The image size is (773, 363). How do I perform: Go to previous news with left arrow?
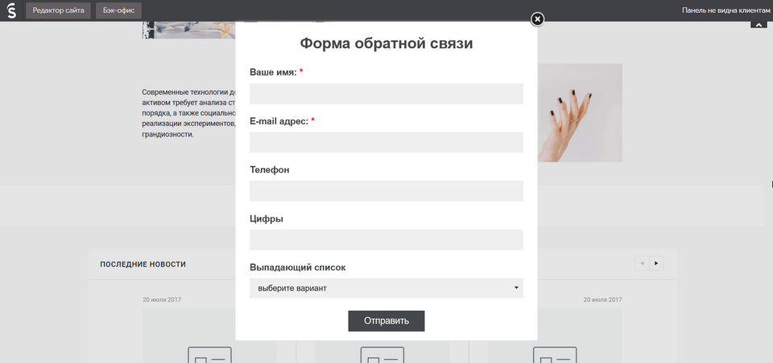coord(642,263)
